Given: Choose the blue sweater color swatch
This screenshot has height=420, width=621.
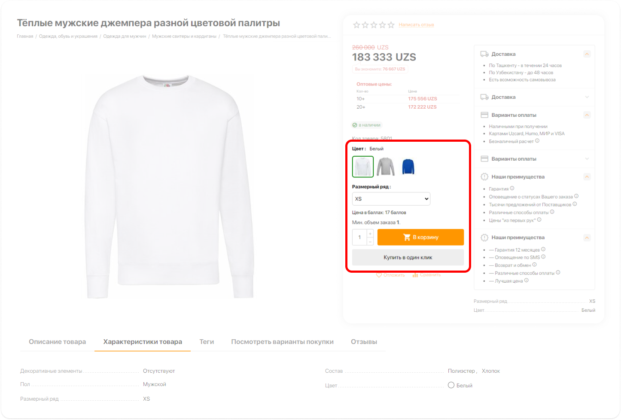Looking at the screenshot, I should point(408,167).
